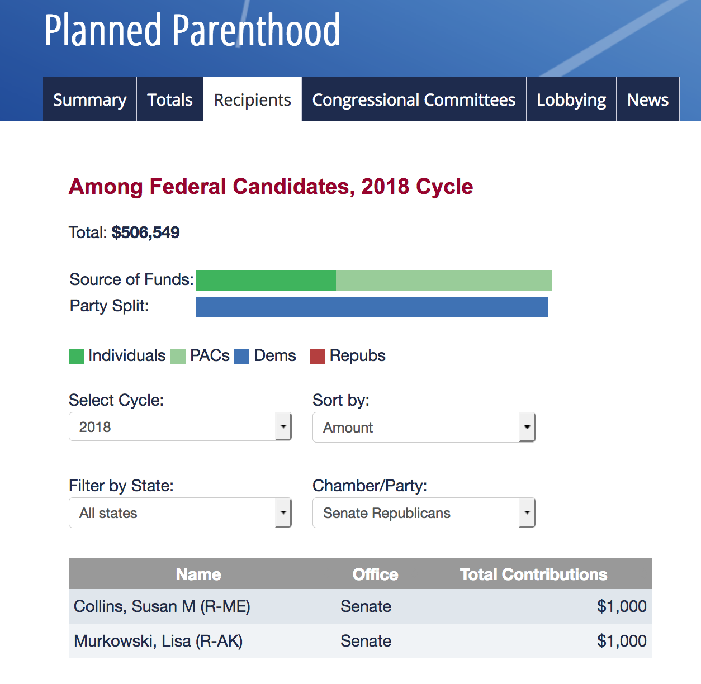Open Murkowski, Lisa (R-AK) entry
This screenshot has height=684, width=701.
pos(158,641)
